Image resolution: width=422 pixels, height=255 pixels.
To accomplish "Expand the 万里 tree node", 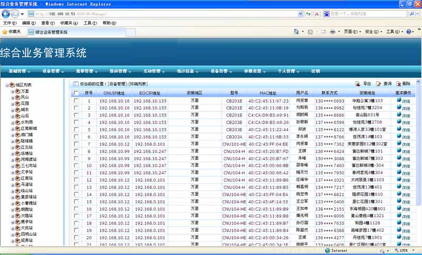I will [12, 91].
